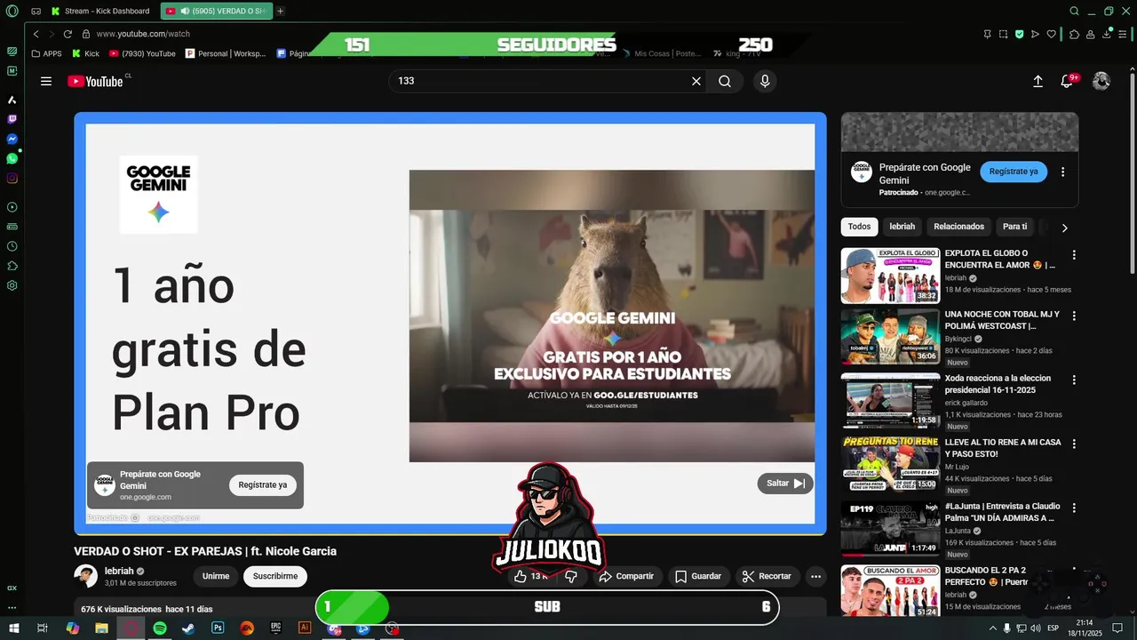Image resolution: width=1137 pixels, height=640 pixels.
Task: Open the lebriah channel avatar
Action: point(85,576)
